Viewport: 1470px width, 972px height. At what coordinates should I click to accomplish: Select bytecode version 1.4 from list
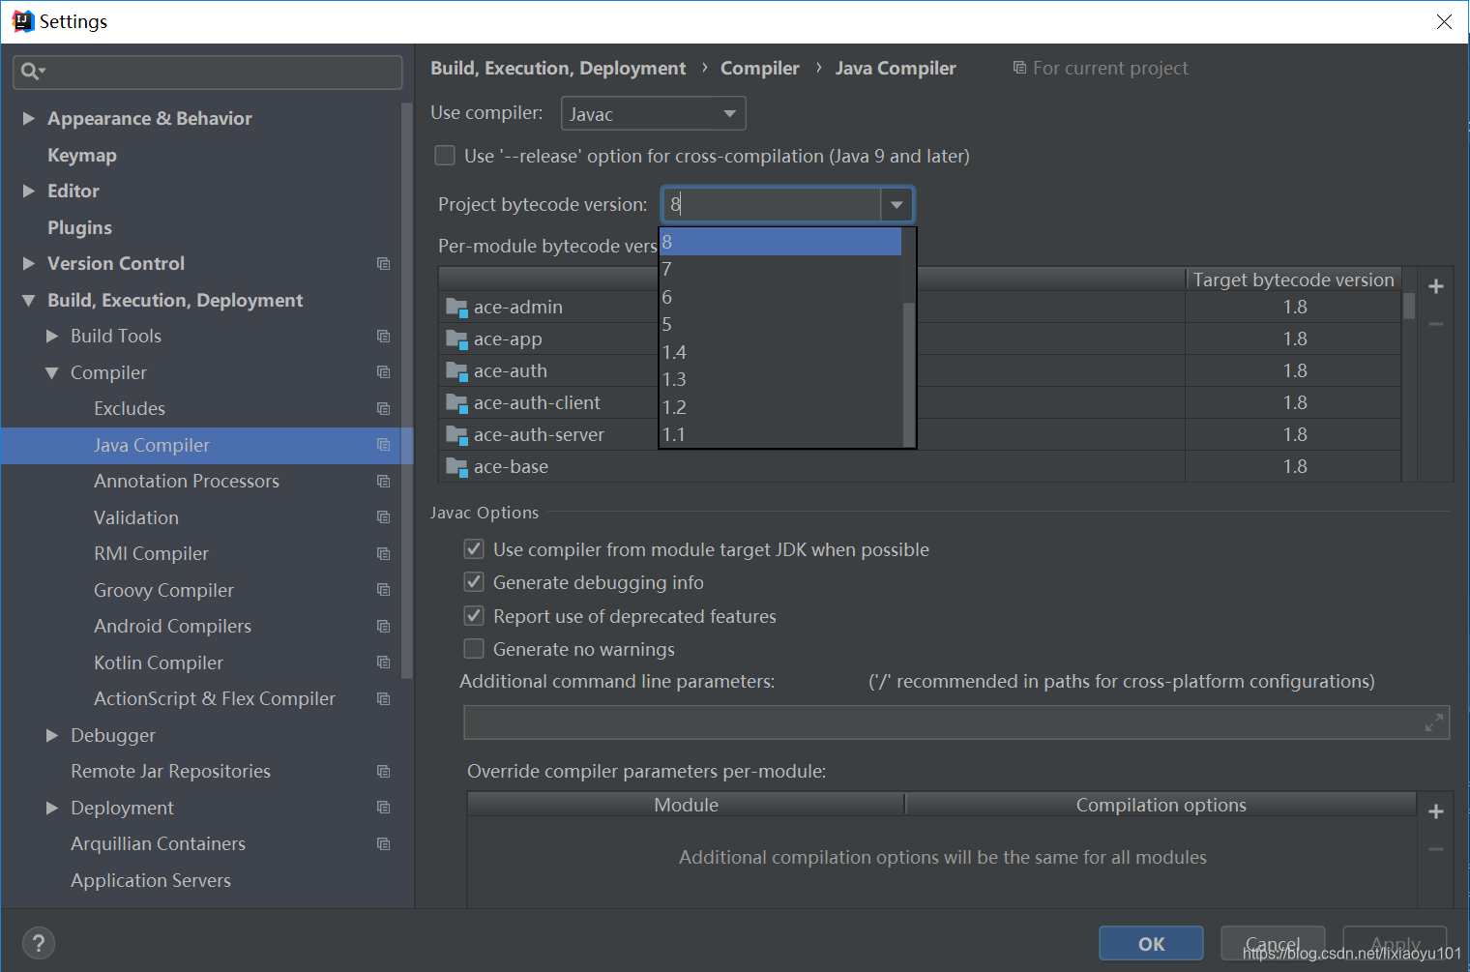click(780, 352)
